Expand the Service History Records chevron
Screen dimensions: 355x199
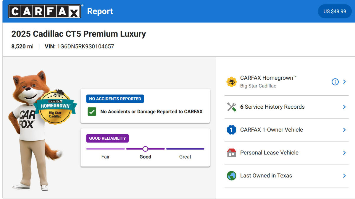pos(344,107)
